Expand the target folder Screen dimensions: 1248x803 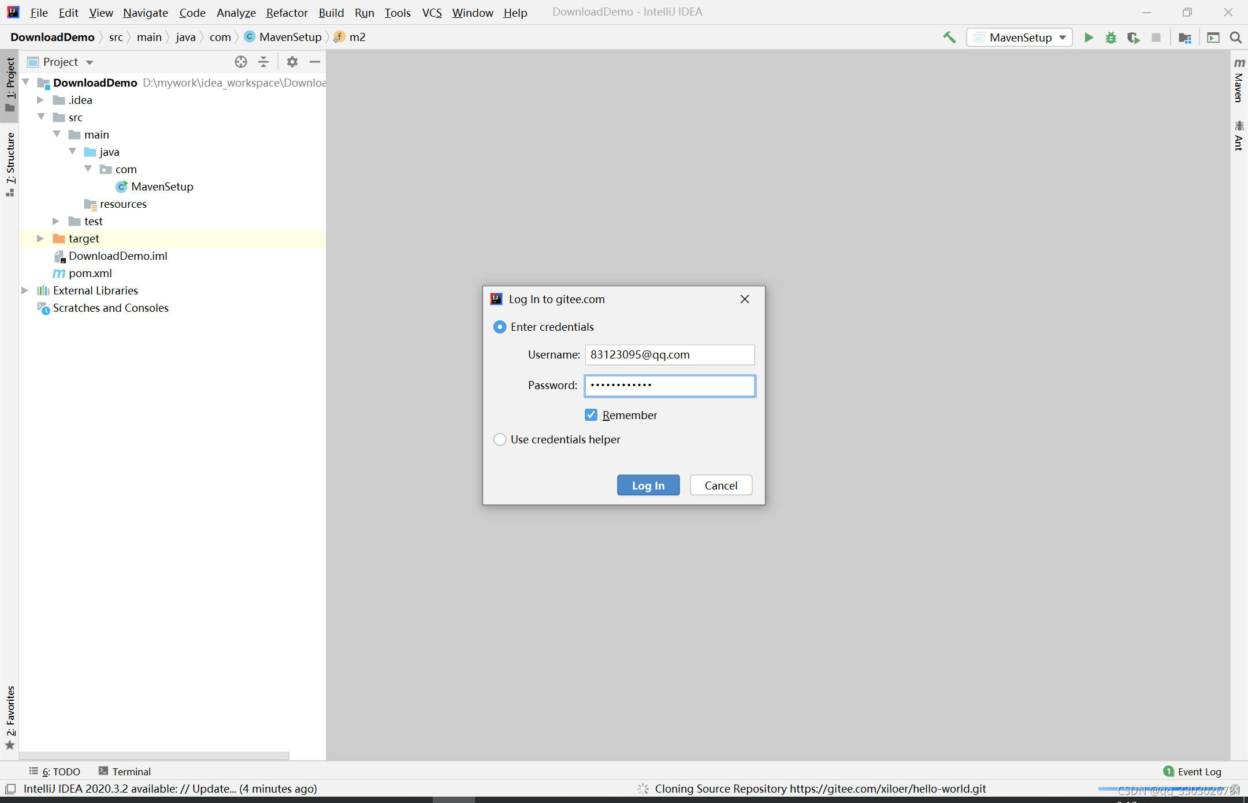tap(40, 238)
